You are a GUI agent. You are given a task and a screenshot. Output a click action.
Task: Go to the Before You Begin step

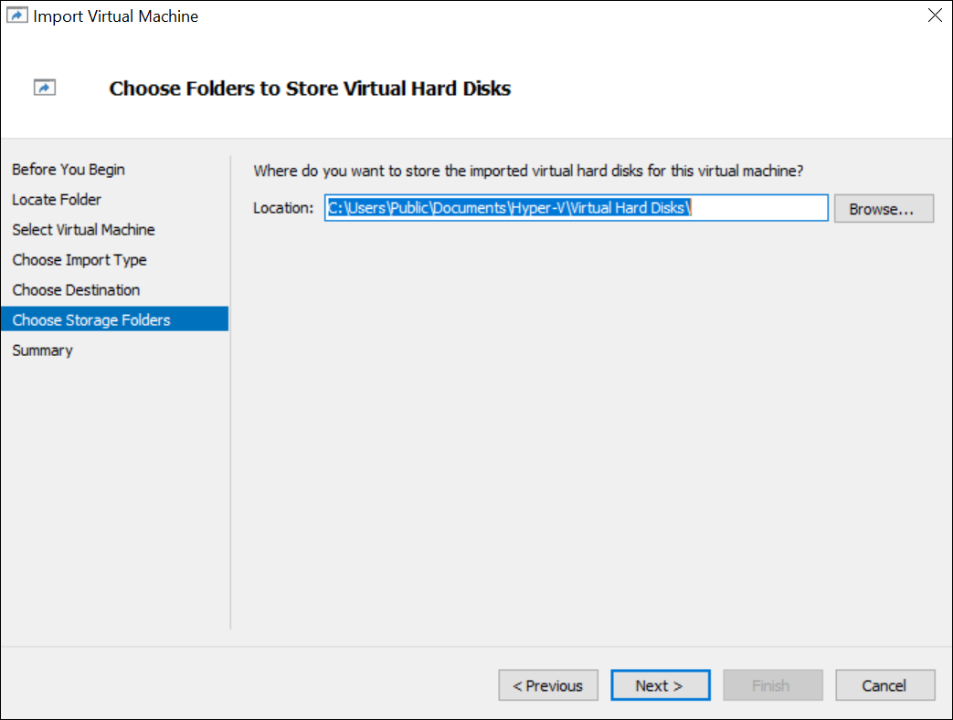click(x=69, y=170)
